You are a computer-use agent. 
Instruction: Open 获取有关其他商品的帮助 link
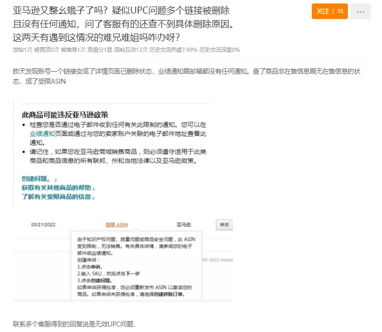click(56, 188)
